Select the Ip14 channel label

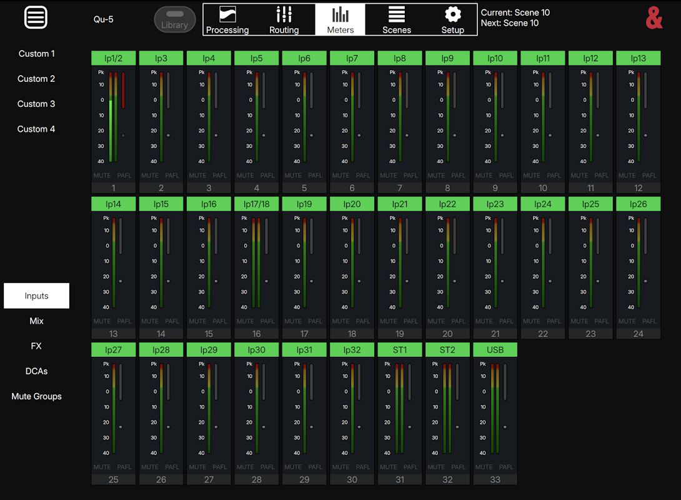click(x=113, y=204)
